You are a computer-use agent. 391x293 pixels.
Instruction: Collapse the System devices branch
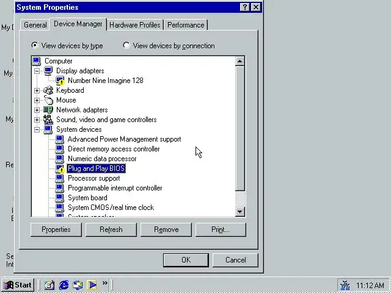pyautogui.click(x=37, y=129)
